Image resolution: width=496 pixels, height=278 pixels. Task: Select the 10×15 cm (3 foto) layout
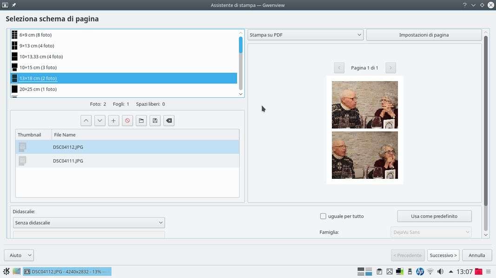click(38, 68)
